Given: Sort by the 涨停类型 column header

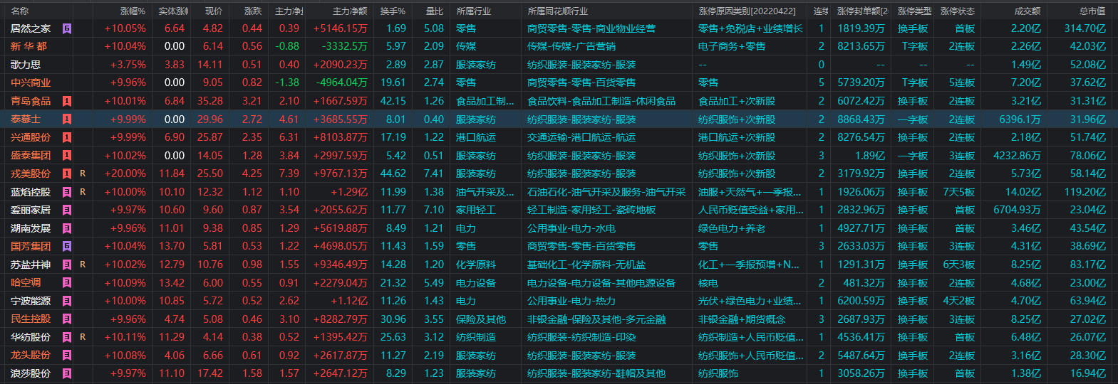Looking at the screenshot, I should point(915,11).
